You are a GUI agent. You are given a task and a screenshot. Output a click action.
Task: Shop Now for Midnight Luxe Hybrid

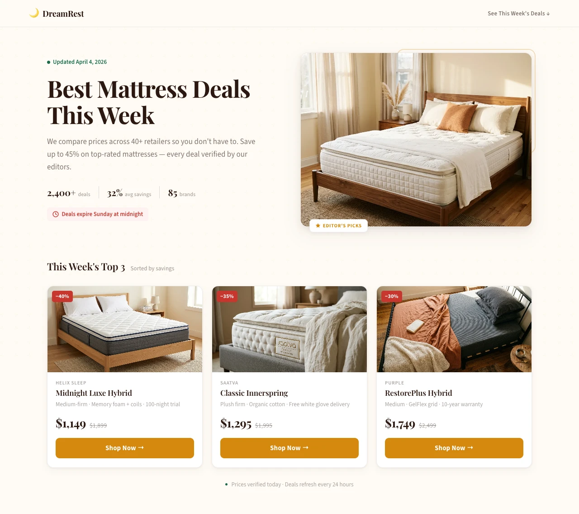125,448
